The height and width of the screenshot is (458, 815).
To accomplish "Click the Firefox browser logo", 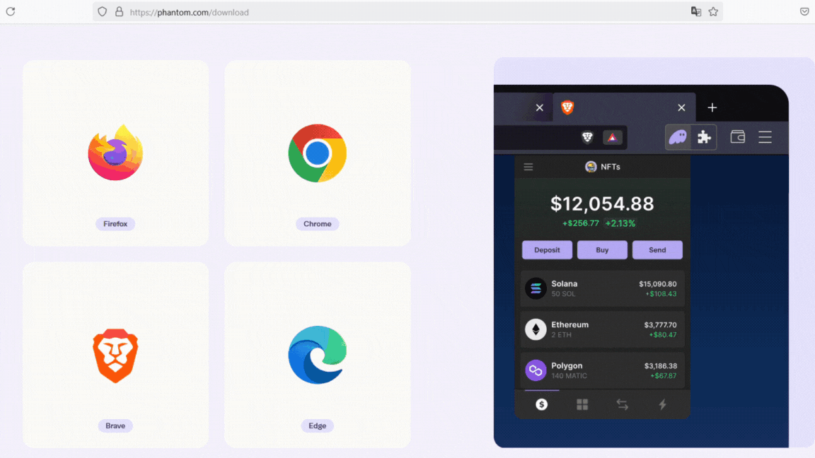I will pyautogui.click(x=115, y=153).
